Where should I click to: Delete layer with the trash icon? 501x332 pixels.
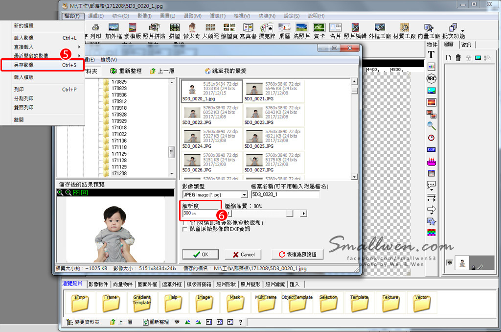click(458, 58)
